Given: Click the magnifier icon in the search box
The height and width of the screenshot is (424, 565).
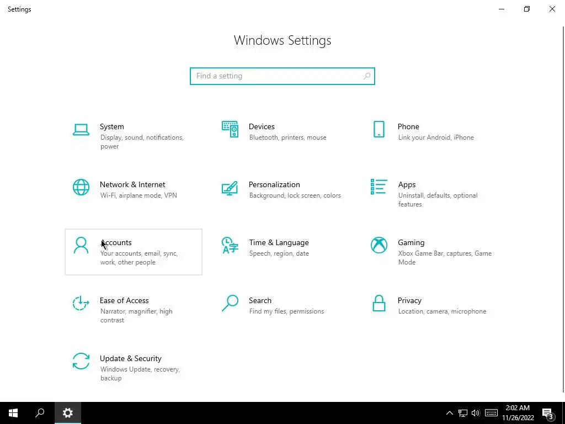Looking at the screenshot, I should [367, 76].
